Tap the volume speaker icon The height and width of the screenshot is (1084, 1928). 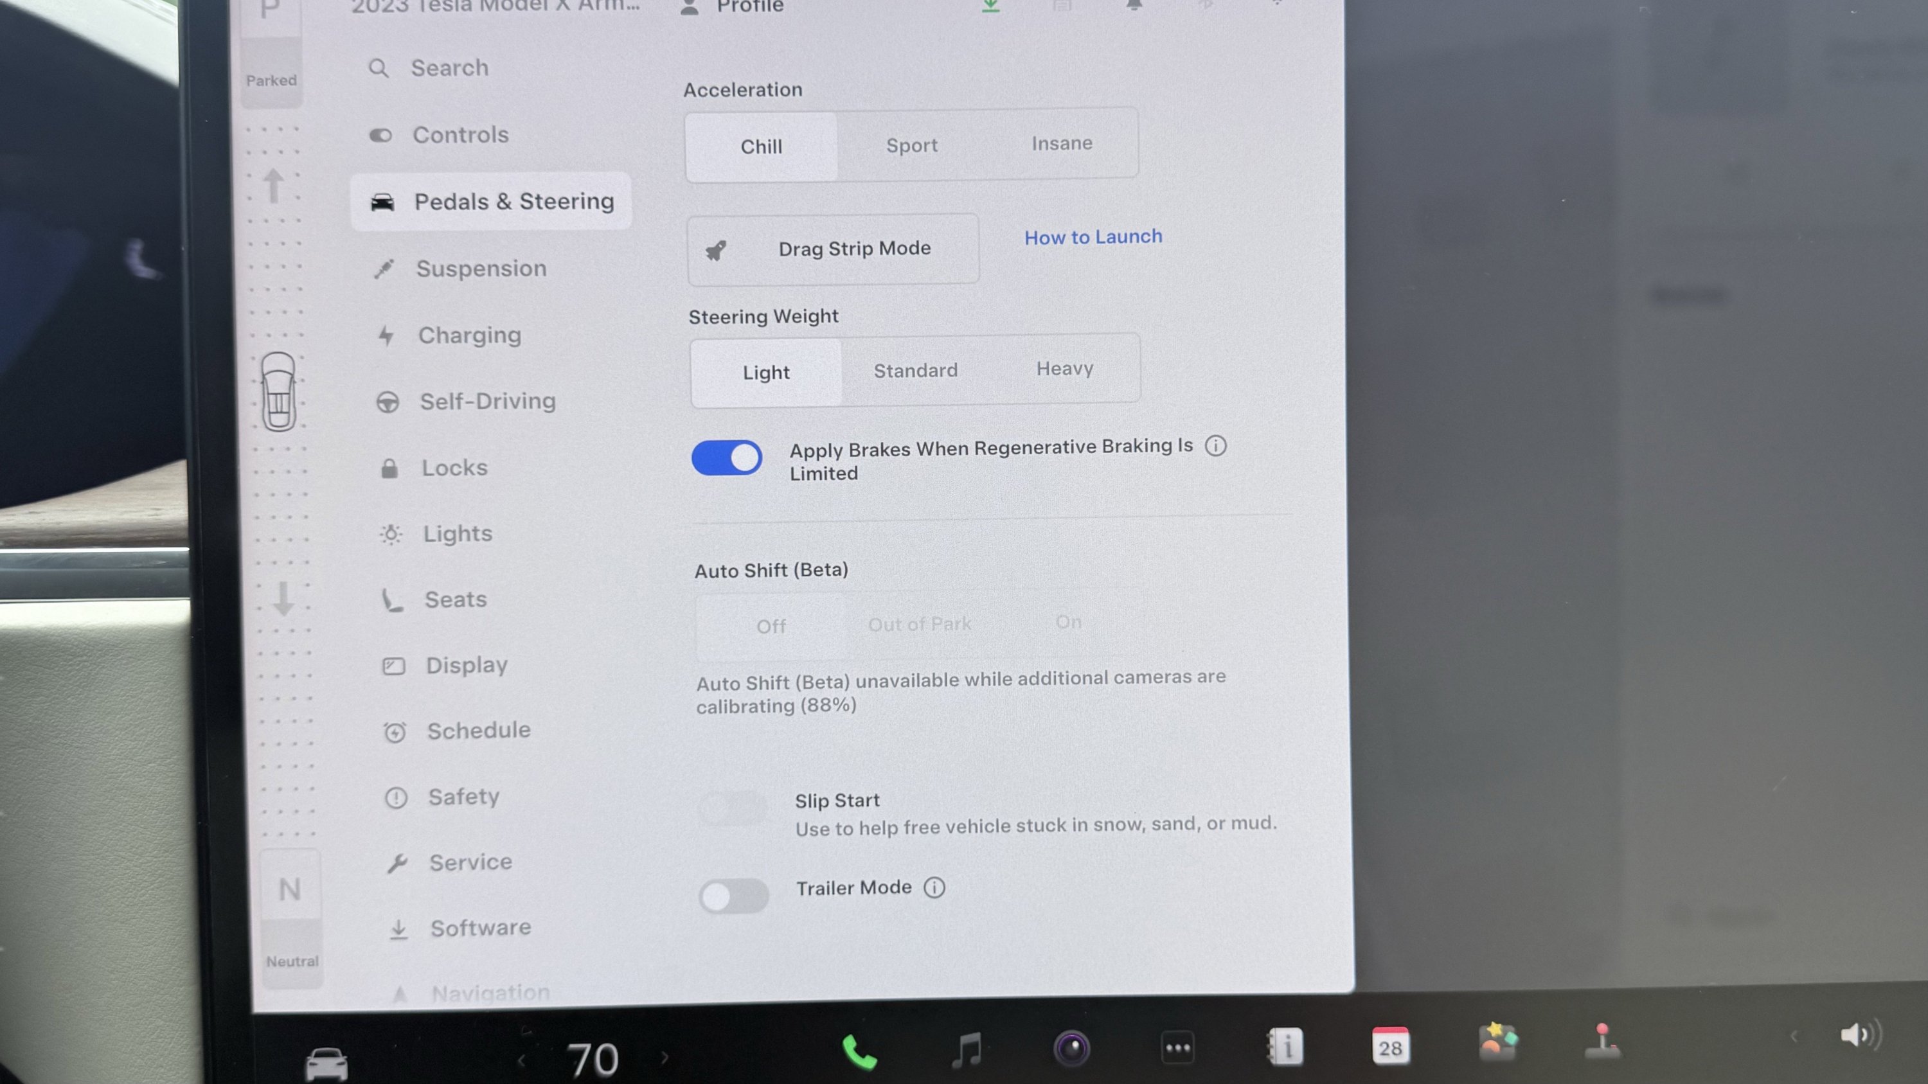[1859, 1035]
